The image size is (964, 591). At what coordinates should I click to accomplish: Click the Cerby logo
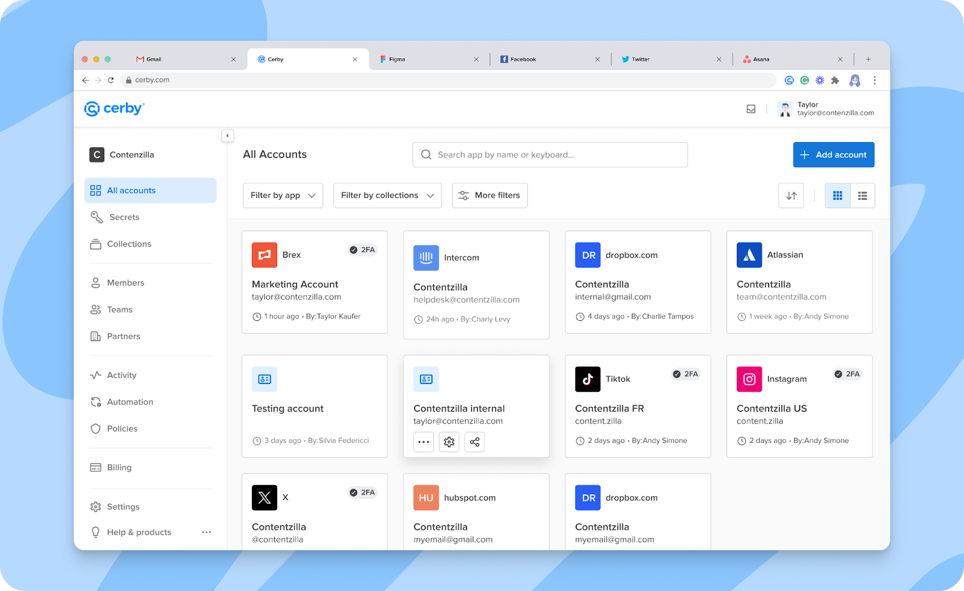tap(114, 108)
